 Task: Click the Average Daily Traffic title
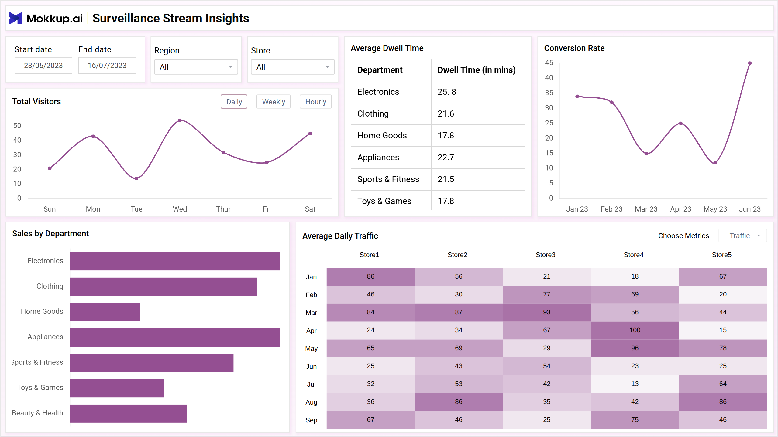(340, 236)
